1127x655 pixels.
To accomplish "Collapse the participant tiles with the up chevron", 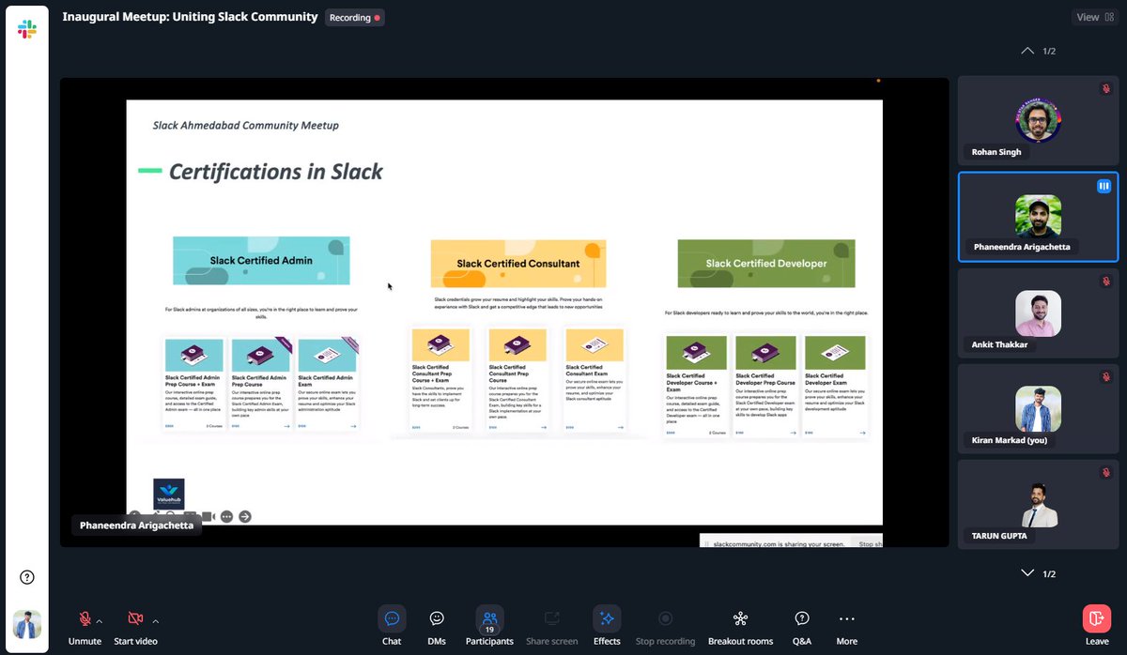I will pos(1027,51).
